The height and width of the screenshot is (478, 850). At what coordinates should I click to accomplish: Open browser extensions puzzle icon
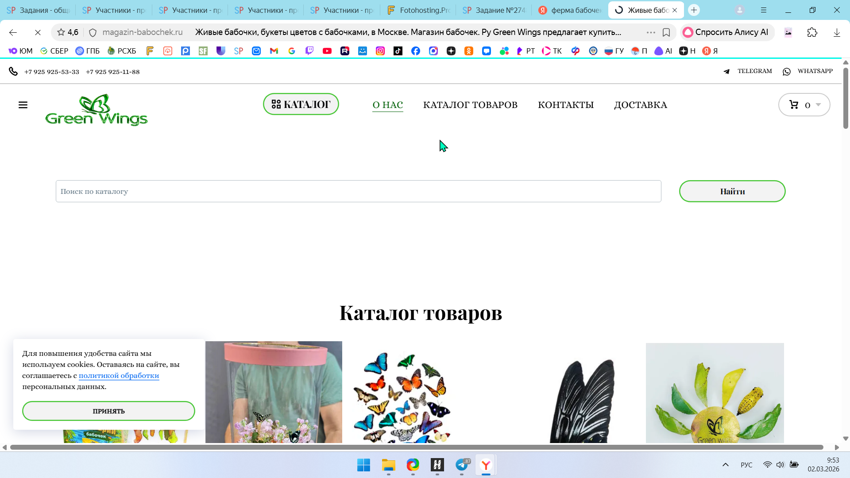tap(812, 32)
